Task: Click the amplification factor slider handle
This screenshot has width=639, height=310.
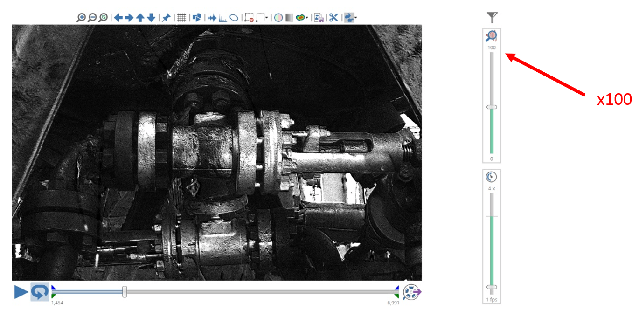Action: point(492,107)
